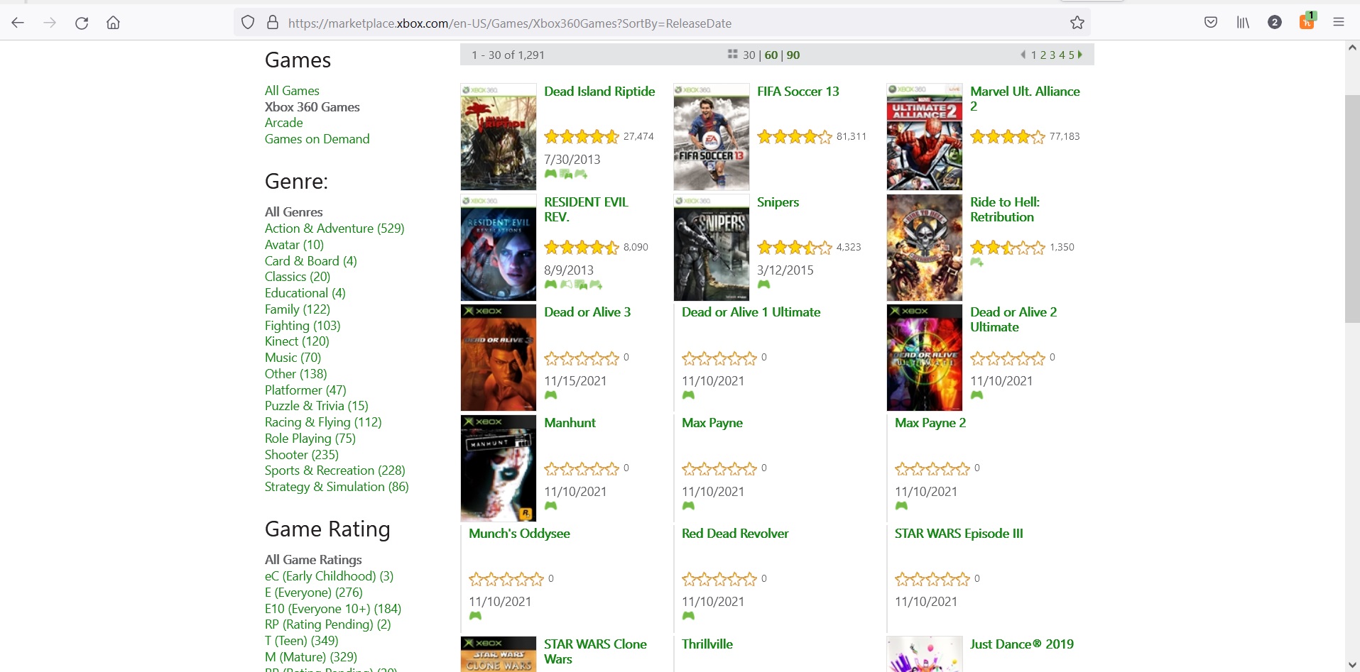Open the Pocket save icon
The height and width of the screenshot is (672, 1360).
[x=1211, y=23]
